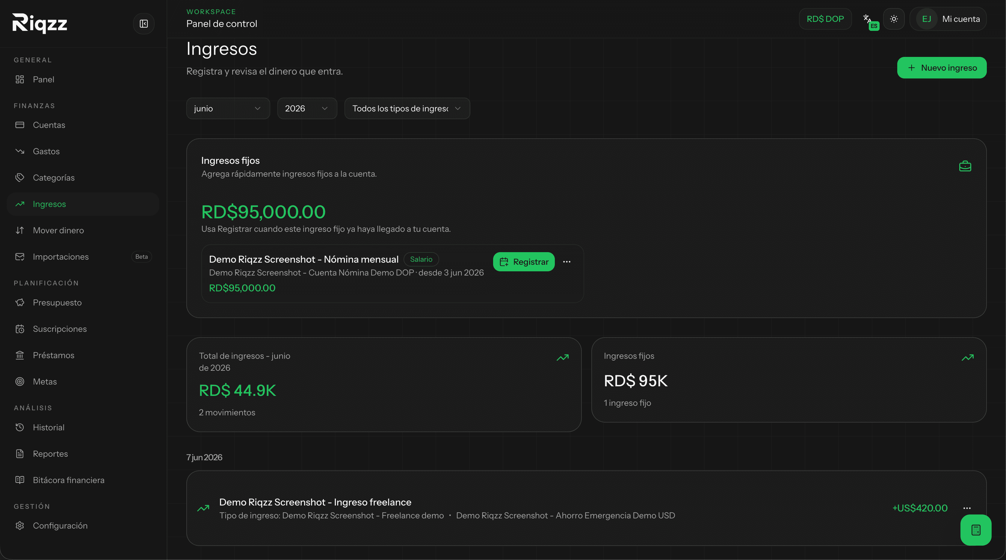Click Registrar for Nómina mensual
1006x560 pixels.
tap(524, 262)
